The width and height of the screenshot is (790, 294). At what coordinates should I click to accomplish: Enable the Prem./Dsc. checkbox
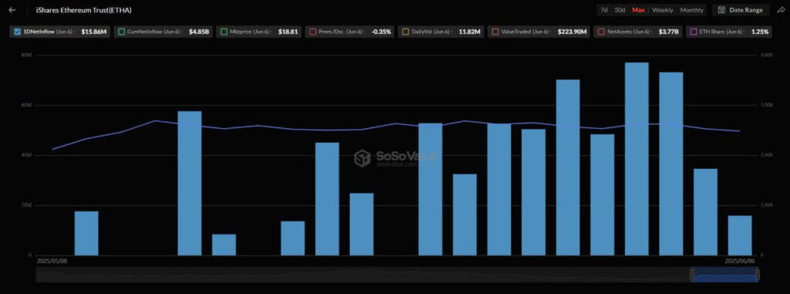[312, 32]
